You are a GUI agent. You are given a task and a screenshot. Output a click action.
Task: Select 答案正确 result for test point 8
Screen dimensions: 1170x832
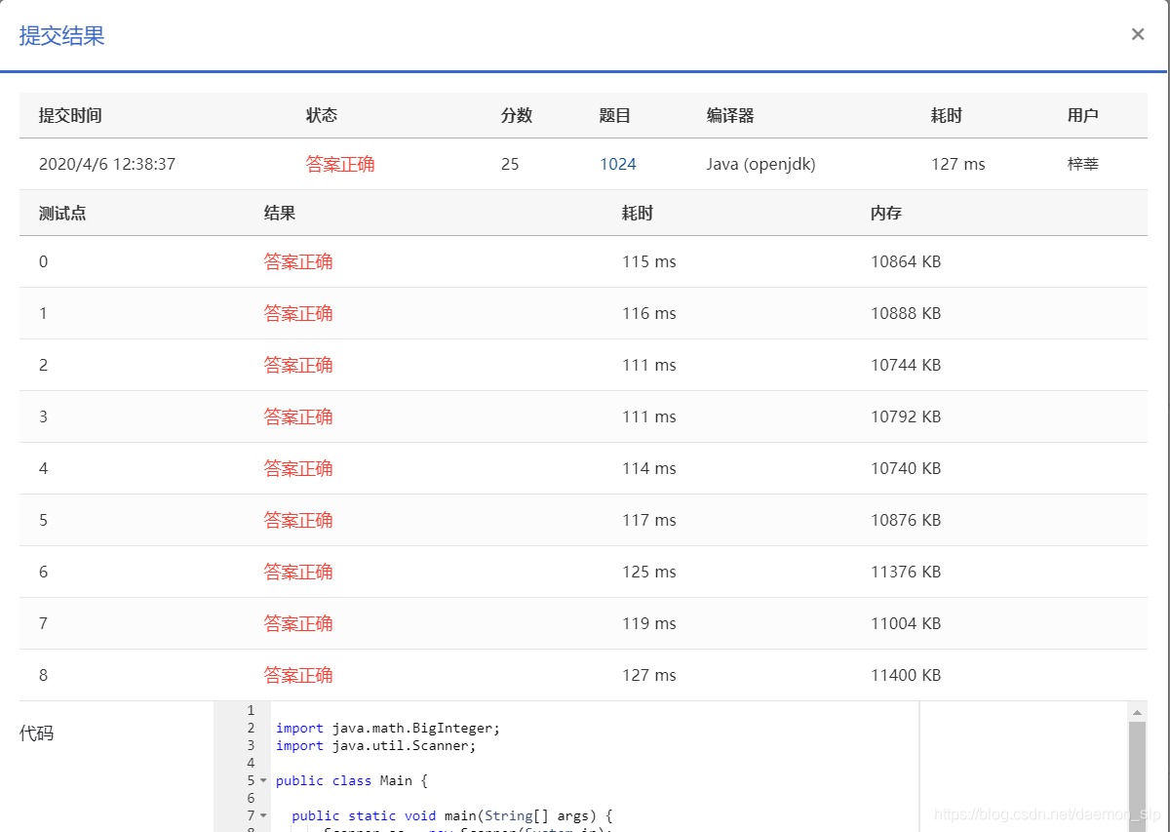(298, 674)
